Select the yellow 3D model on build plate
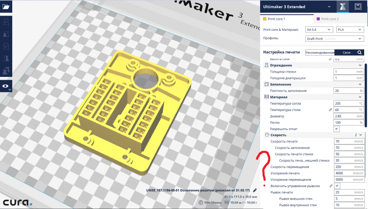Viewport: 368px width, 209px height. coord(127,112)
